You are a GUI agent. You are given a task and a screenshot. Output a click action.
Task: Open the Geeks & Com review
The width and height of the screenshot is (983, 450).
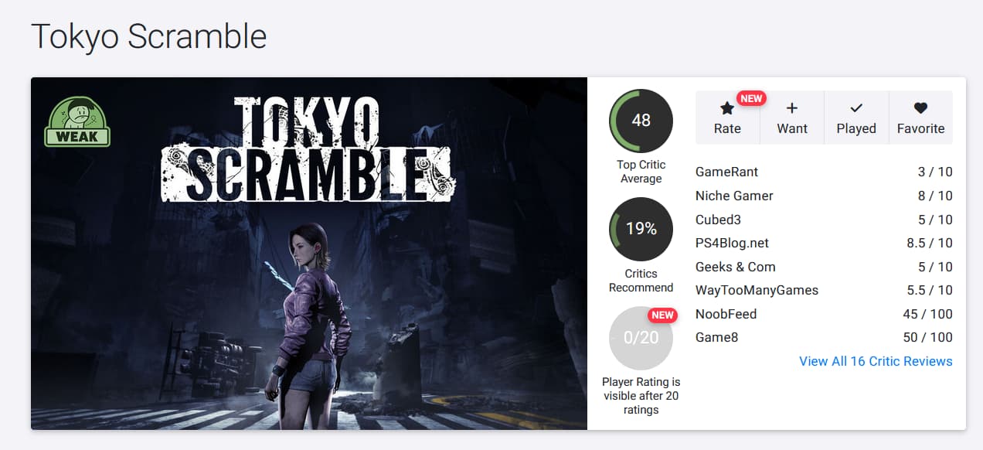point(735,267)
